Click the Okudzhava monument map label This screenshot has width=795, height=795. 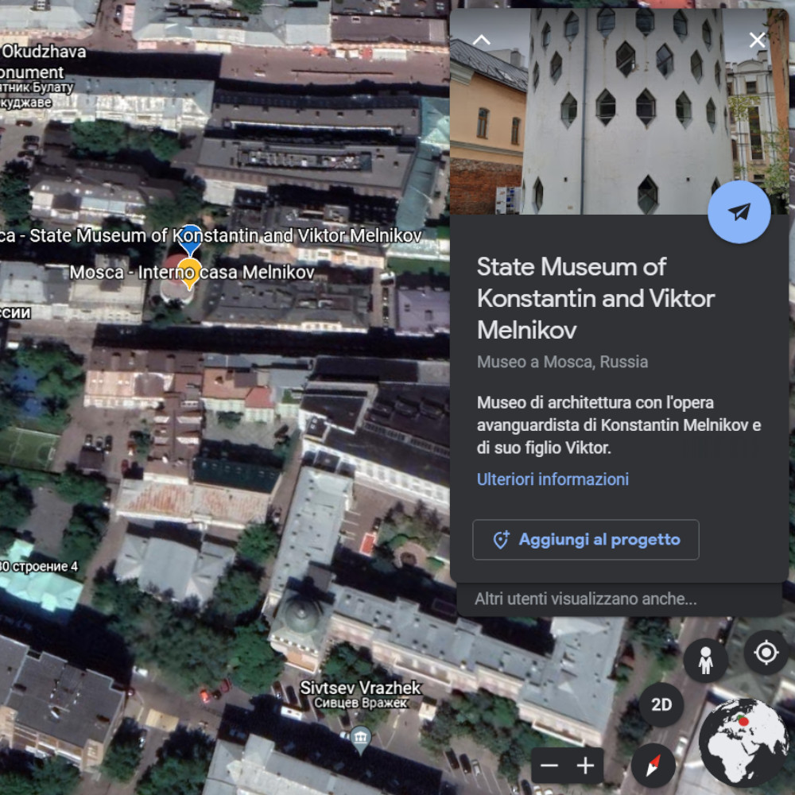pos(43,76)
